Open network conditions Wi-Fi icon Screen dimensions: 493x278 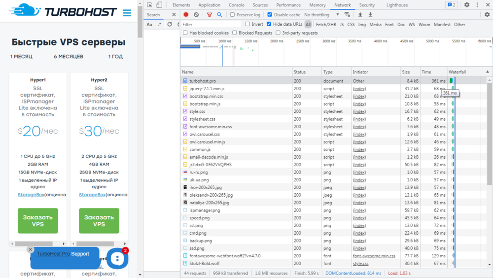[347, 15]
